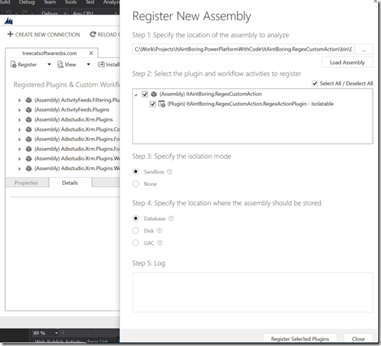Click the Install profiler icon
Image resolution: width=381 pixels, height=346 pixels.
[x=101, y=64]
